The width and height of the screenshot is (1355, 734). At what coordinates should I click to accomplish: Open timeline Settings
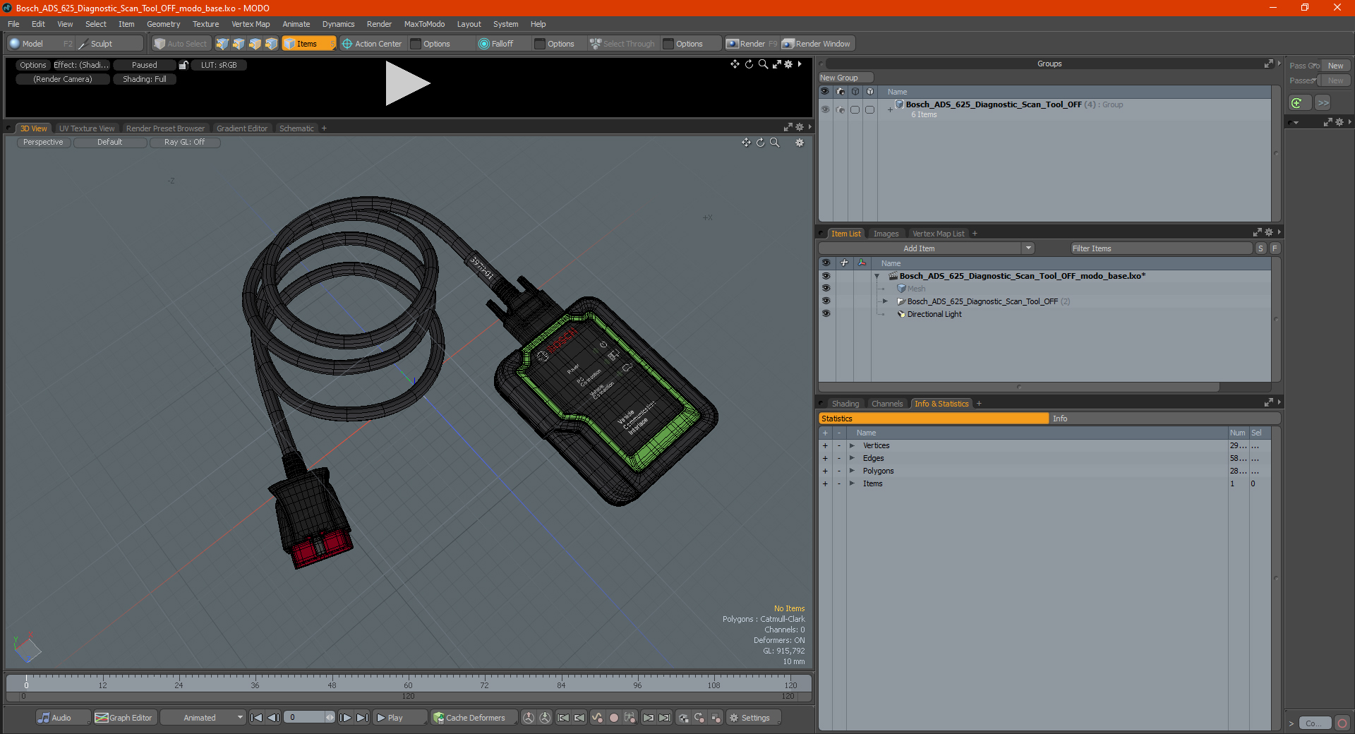752,718
